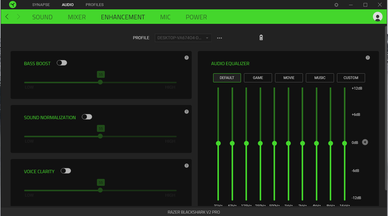Click the battery status icon
This screenshot has width=388, height=216.
point(261,38)
